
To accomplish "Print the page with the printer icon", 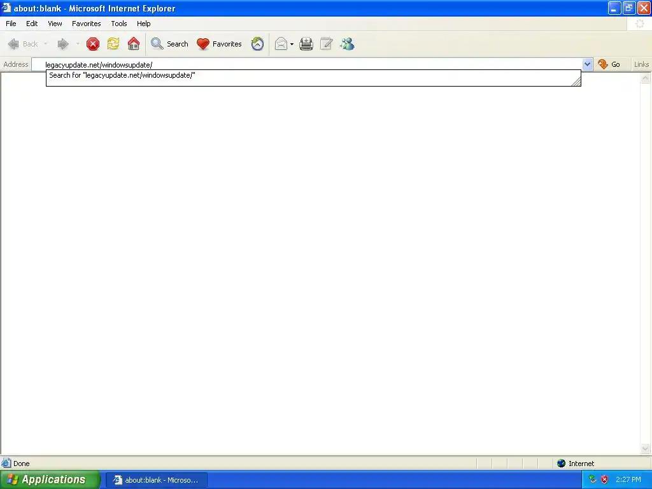I will point(306,44).
